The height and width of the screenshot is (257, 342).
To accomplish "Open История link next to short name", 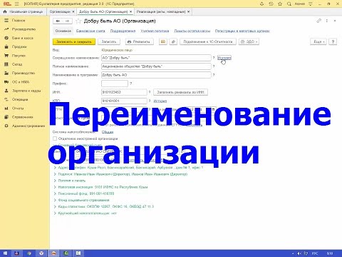I will click(x=224, y=58).
